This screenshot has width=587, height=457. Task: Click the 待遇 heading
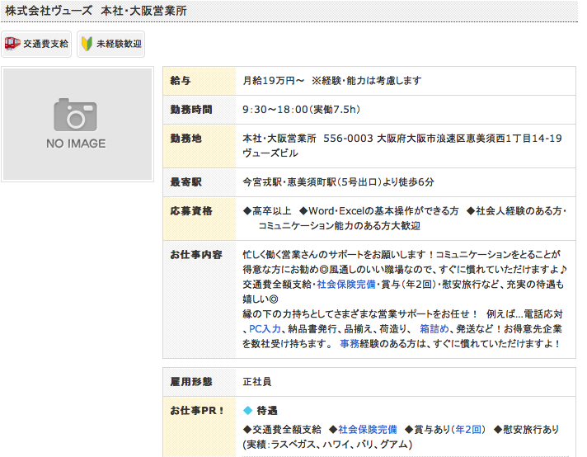267,411
